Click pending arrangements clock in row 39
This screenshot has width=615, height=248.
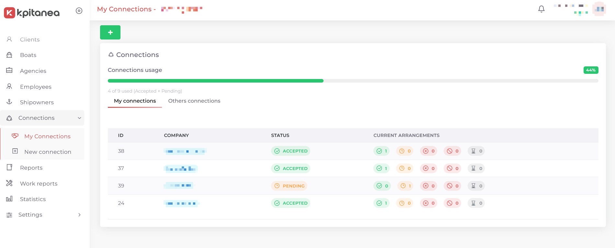pyautogui.click(x=405, y=186)
